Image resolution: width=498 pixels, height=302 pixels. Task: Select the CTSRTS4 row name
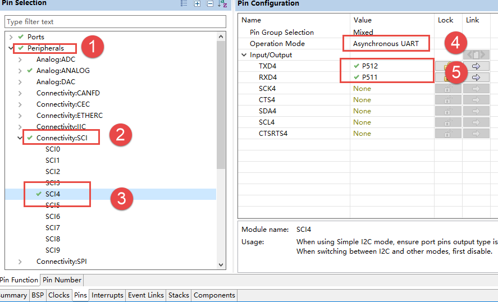point(273,134)
